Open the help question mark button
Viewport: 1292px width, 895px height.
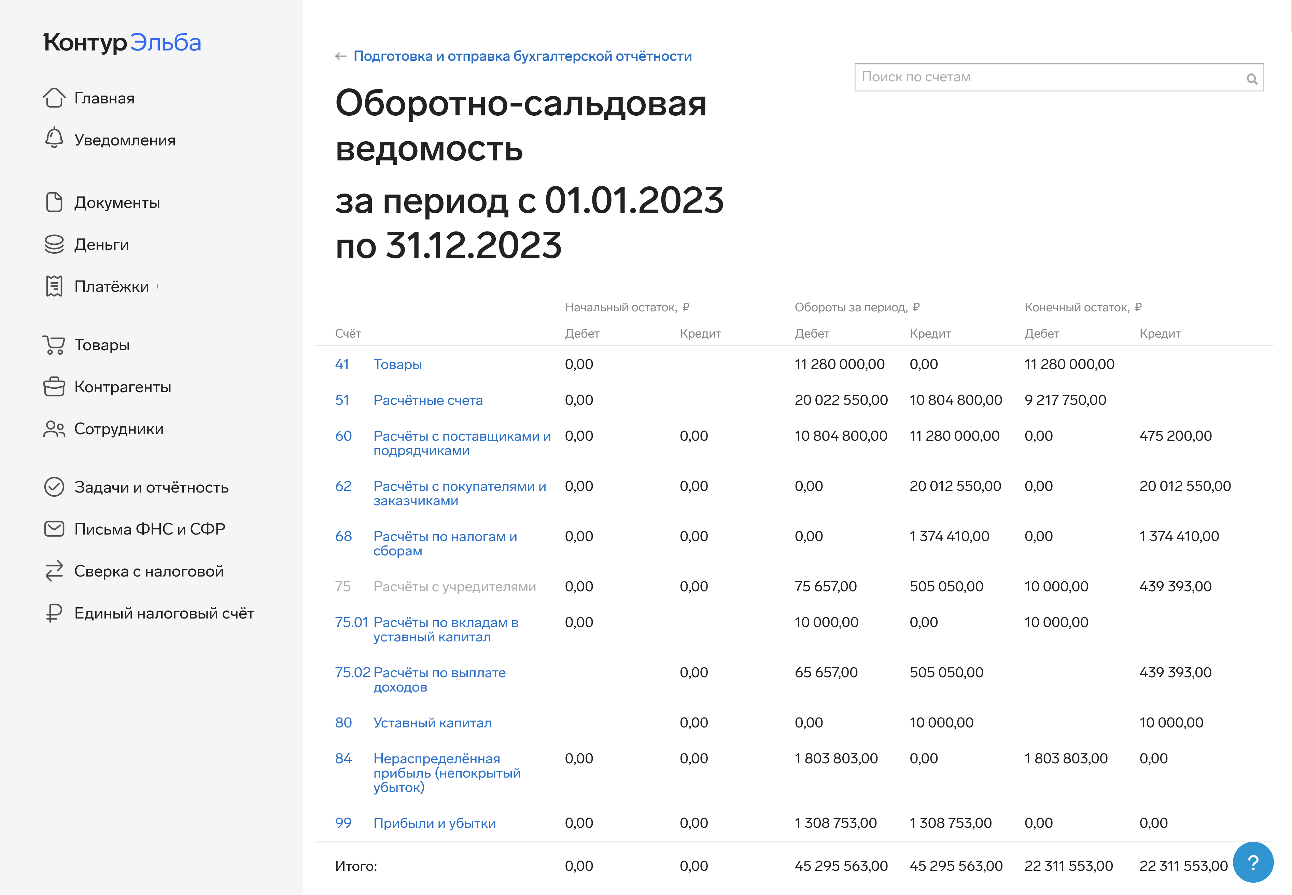1253,863
